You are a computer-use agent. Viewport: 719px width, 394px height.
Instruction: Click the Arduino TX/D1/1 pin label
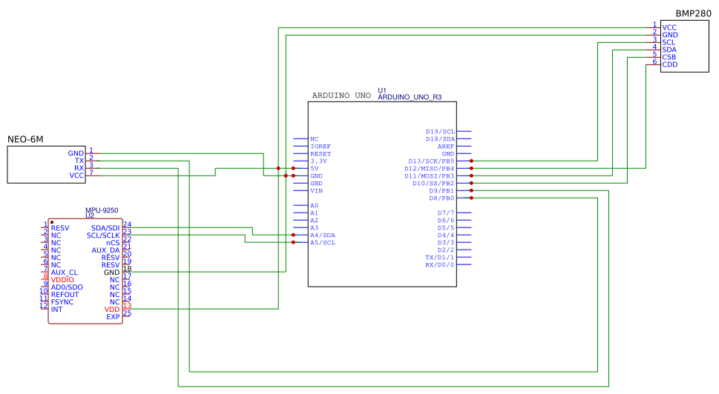(440, 257)
